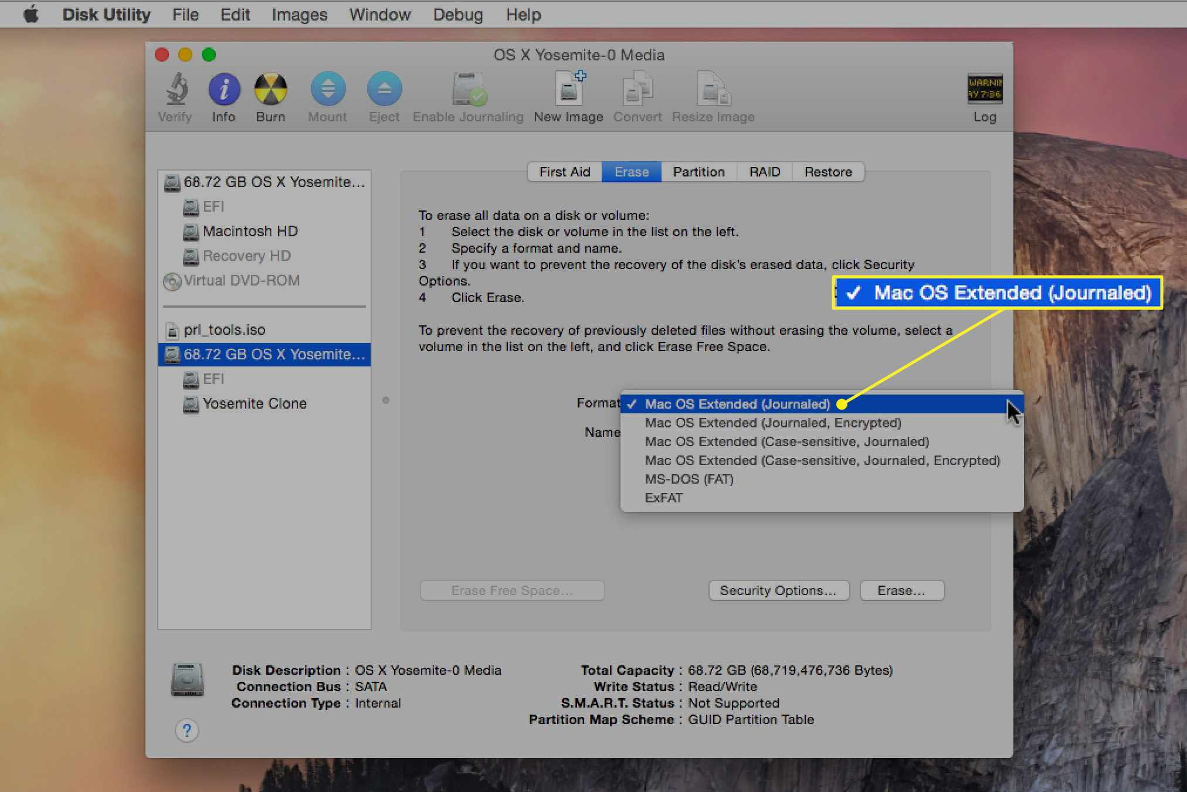Click the Mount toolbar icon
Viewport: 1187px width, 792px height.
[x=327, y=89]
